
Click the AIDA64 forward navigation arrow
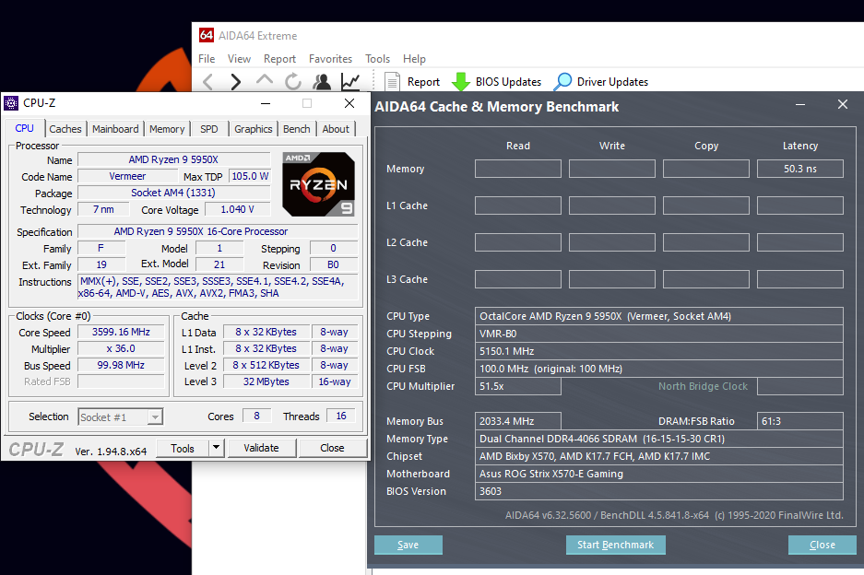(x=235, y=82)
